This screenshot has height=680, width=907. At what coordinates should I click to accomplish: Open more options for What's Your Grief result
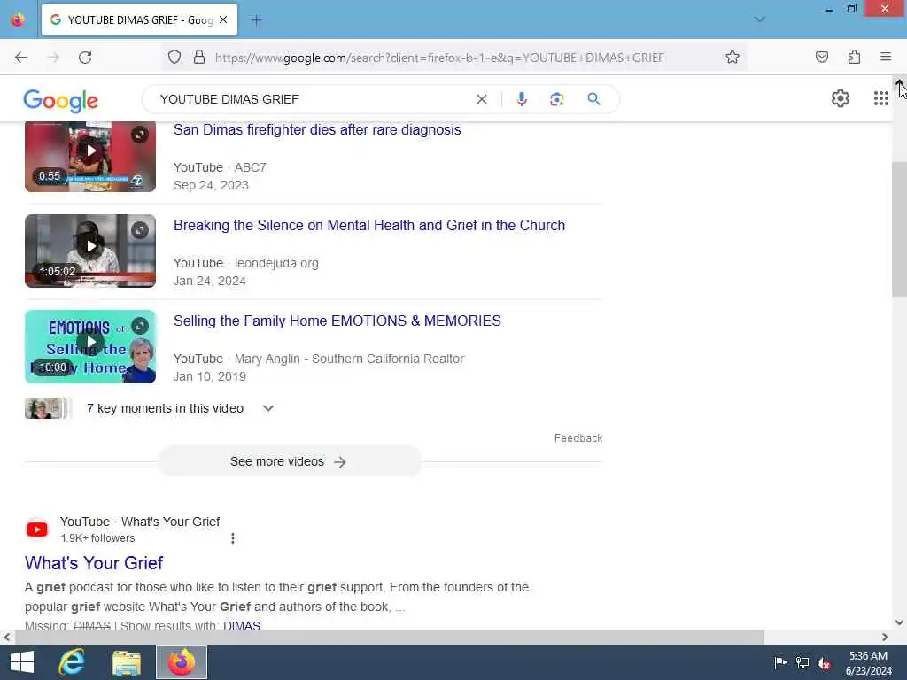click(x=233, y=538)
